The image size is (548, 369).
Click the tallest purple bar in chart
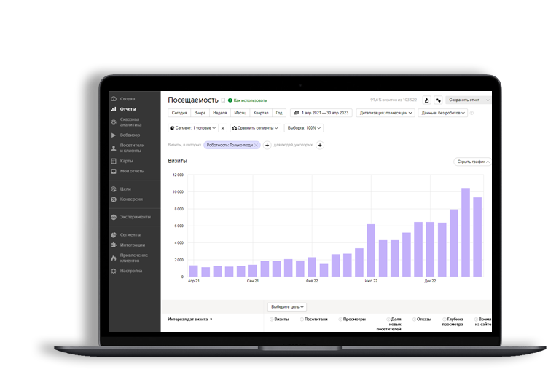pos(465,232)
